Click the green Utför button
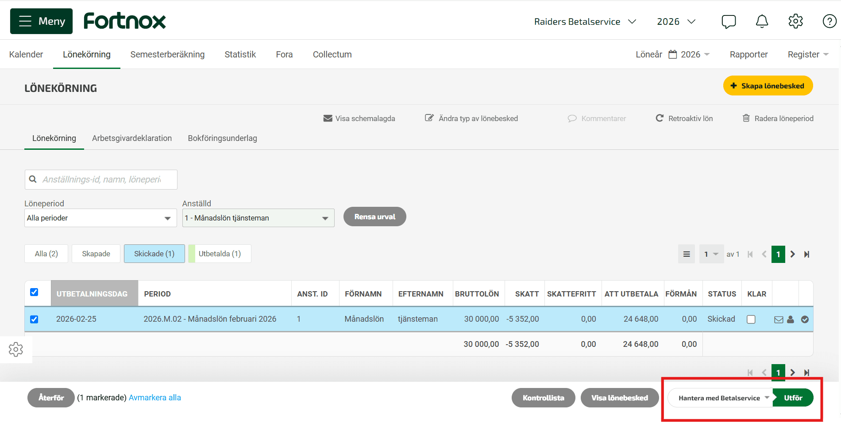Viewport: 841px width, 422px height. click(x=793, y=398)
